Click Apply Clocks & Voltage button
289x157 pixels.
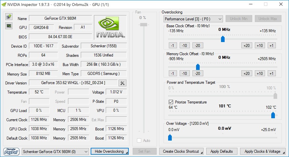click(263, 151)
